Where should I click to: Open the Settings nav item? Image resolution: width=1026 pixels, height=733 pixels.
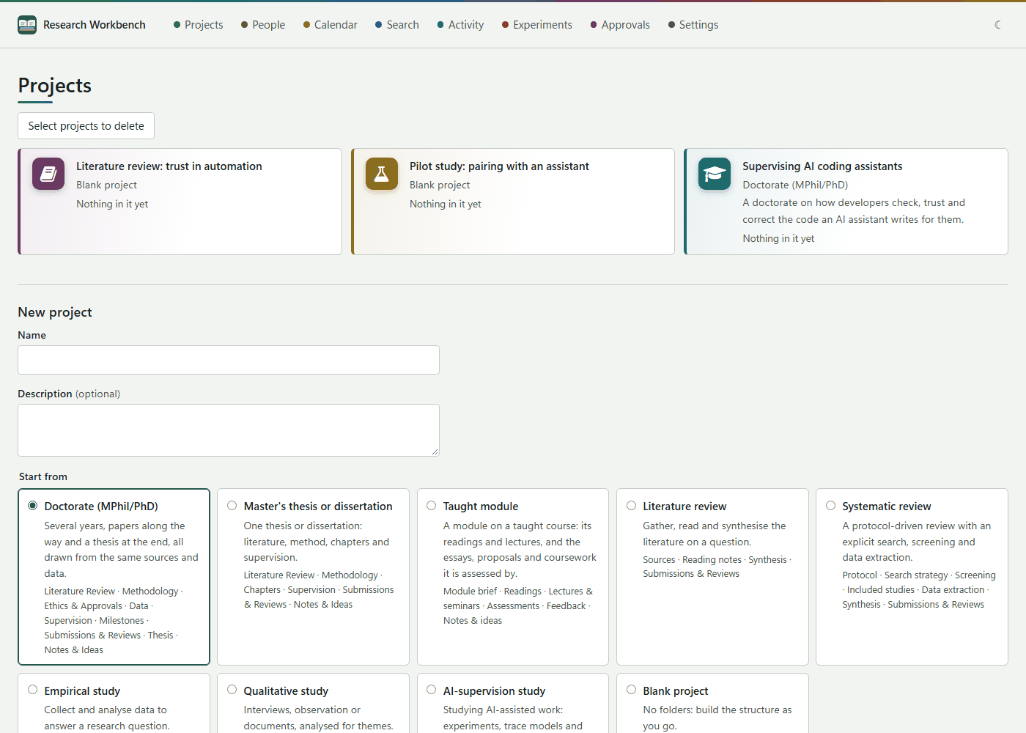point(693,25)
